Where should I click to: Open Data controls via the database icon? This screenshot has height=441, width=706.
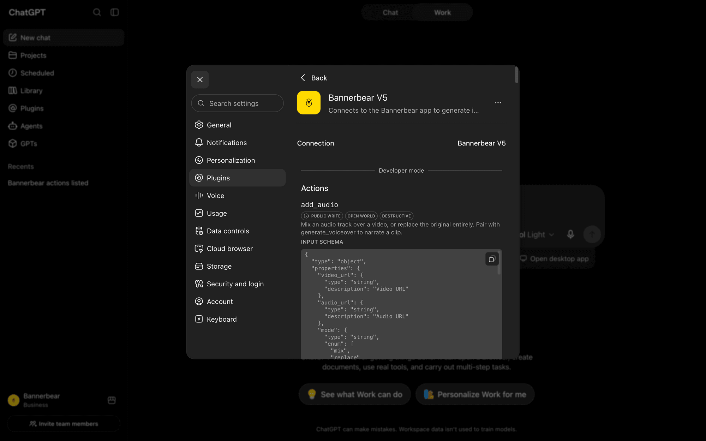(x=199, y=231)
